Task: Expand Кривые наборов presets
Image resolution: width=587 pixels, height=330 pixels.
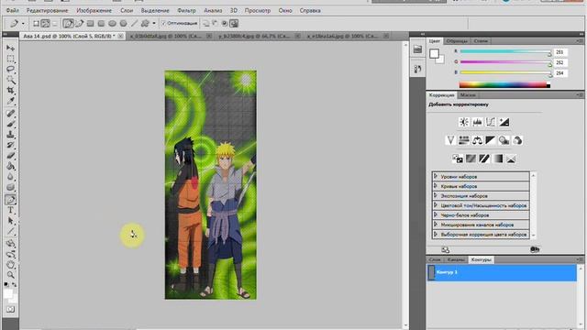Action: [436, 186]
